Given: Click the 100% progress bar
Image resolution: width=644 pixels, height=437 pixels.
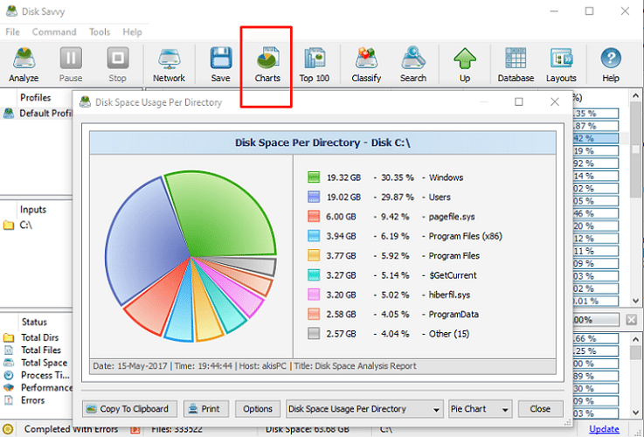Looking at the screenshot, I should [x=596, y=320].
